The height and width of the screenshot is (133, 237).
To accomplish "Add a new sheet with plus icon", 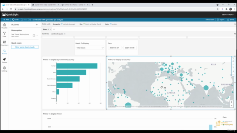I will coord(54,29).
